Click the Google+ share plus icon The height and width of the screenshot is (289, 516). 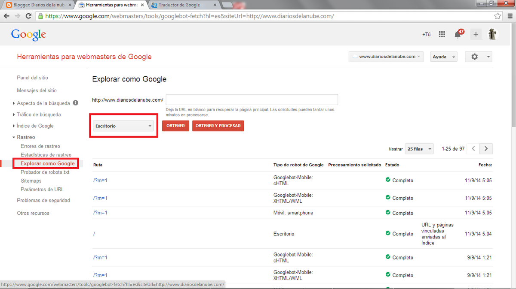point(476,35)
